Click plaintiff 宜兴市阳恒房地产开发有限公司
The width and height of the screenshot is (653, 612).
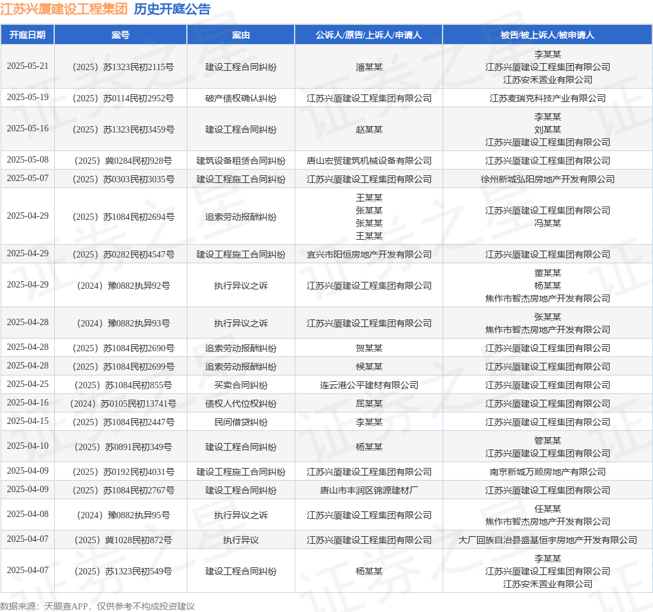point(369,254)
